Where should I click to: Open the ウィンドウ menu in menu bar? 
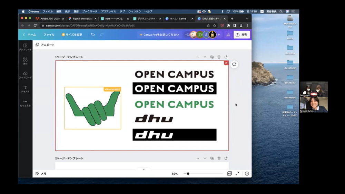pyautogui.click(x=135, y=11)
